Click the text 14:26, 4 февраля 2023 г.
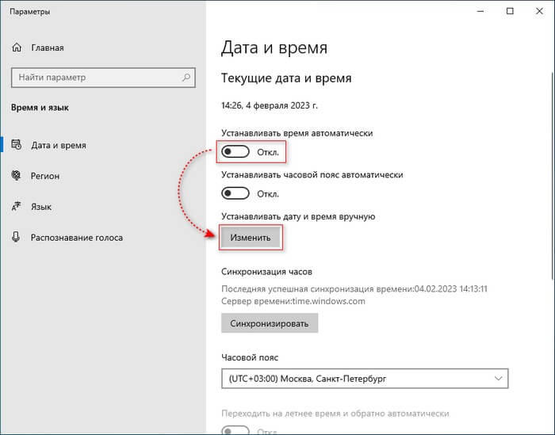The height and width of the screenshot is (435, 555). pos(270,105)
